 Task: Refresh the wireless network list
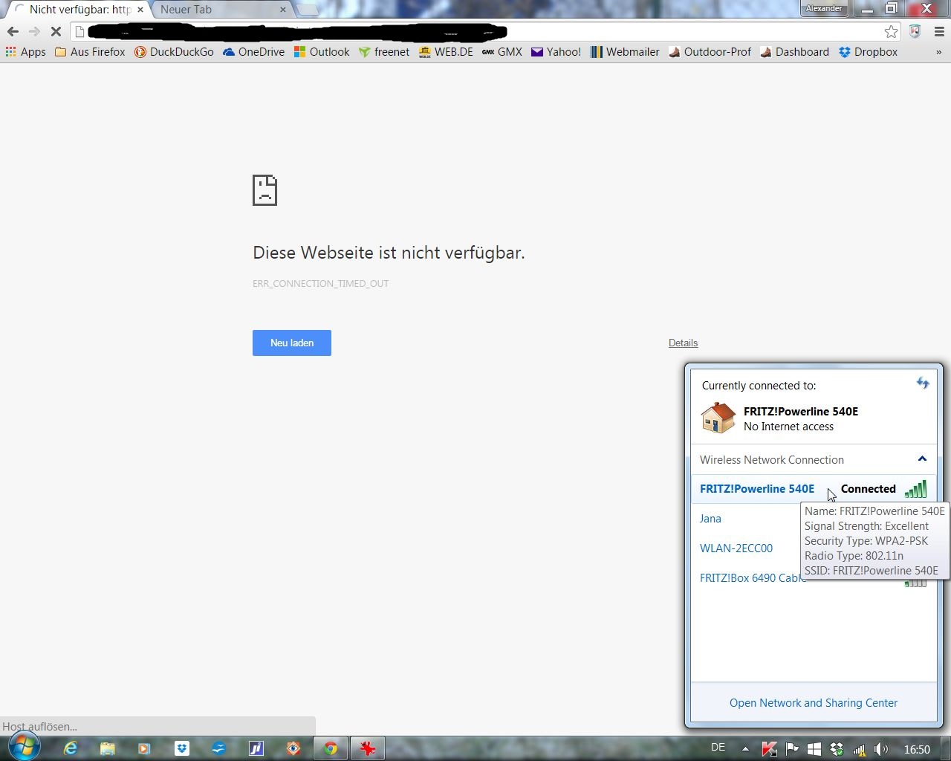point(922,383)
